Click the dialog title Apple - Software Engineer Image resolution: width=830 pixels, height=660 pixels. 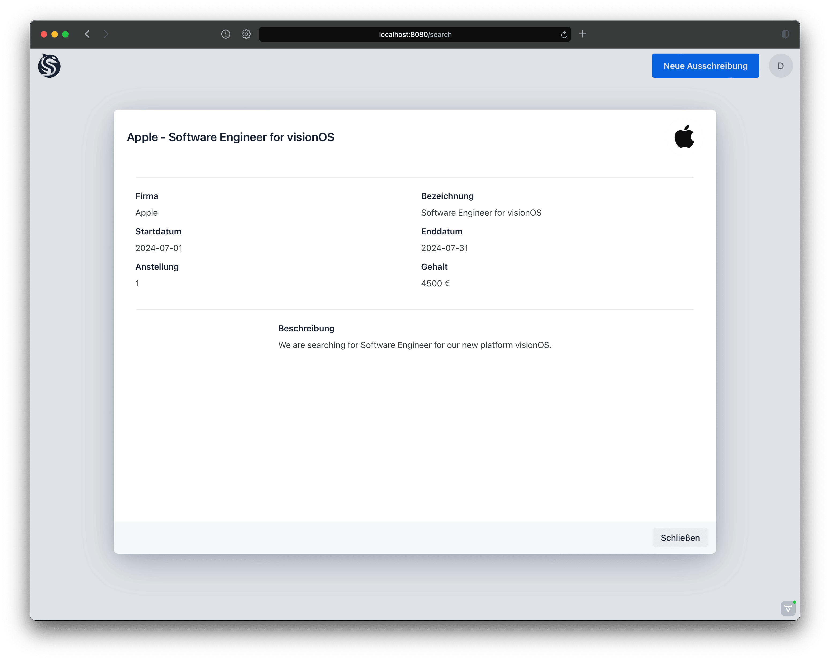231,137
